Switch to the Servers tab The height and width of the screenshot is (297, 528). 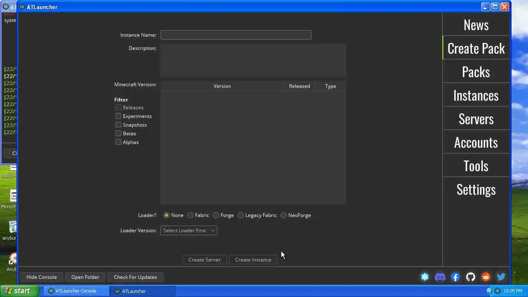(476, 119)
